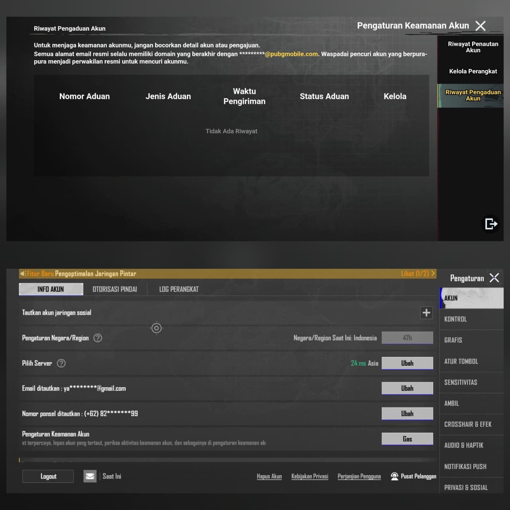Viewport: 510px width, 510px height.
Task: Open Perjanjian Pengguna link
Action: (359, 477)
